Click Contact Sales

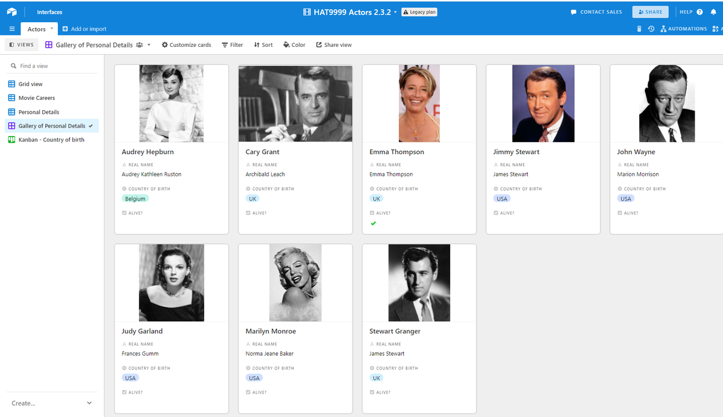596,12
